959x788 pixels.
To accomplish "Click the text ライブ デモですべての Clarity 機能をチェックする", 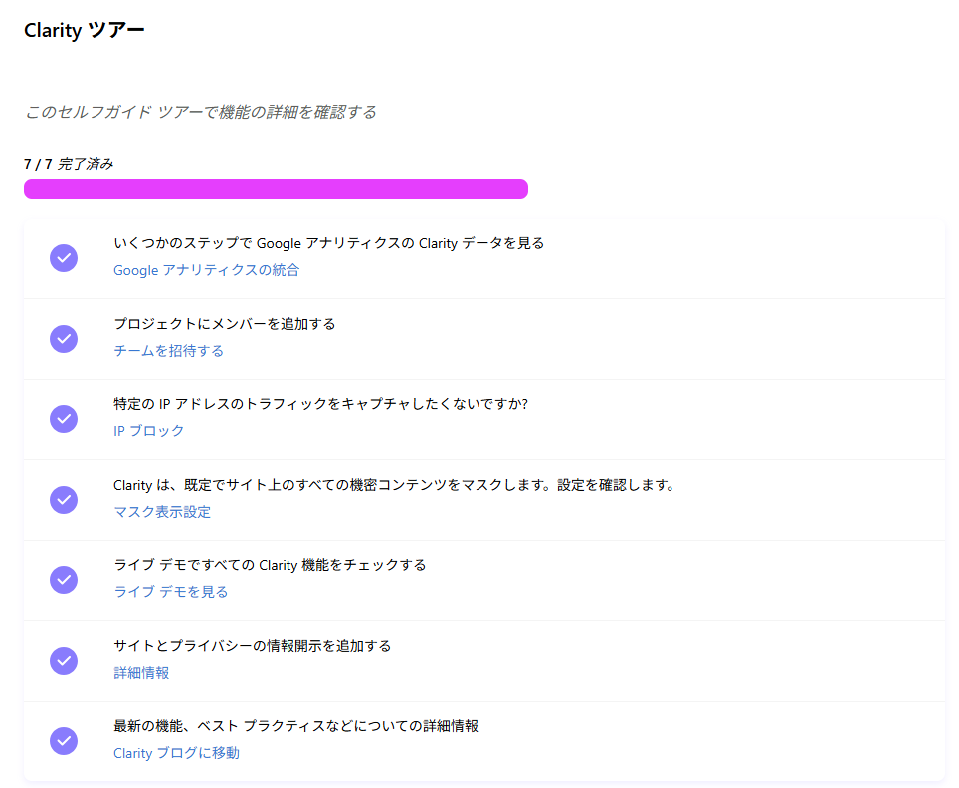I will tap(270, 565).
